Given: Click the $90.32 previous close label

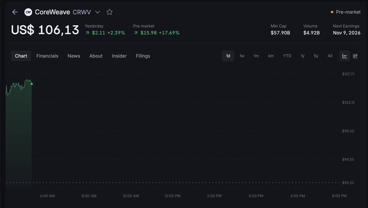Looking at the screenshot, I should pos(348,183).
